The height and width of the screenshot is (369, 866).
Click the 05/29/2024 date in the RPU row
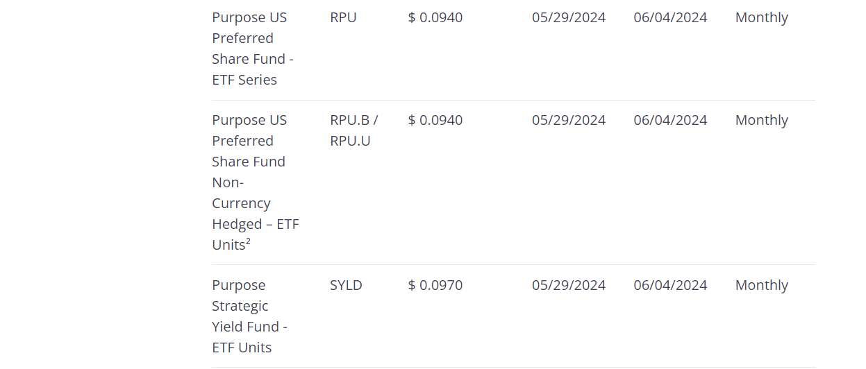click(569, 17)
